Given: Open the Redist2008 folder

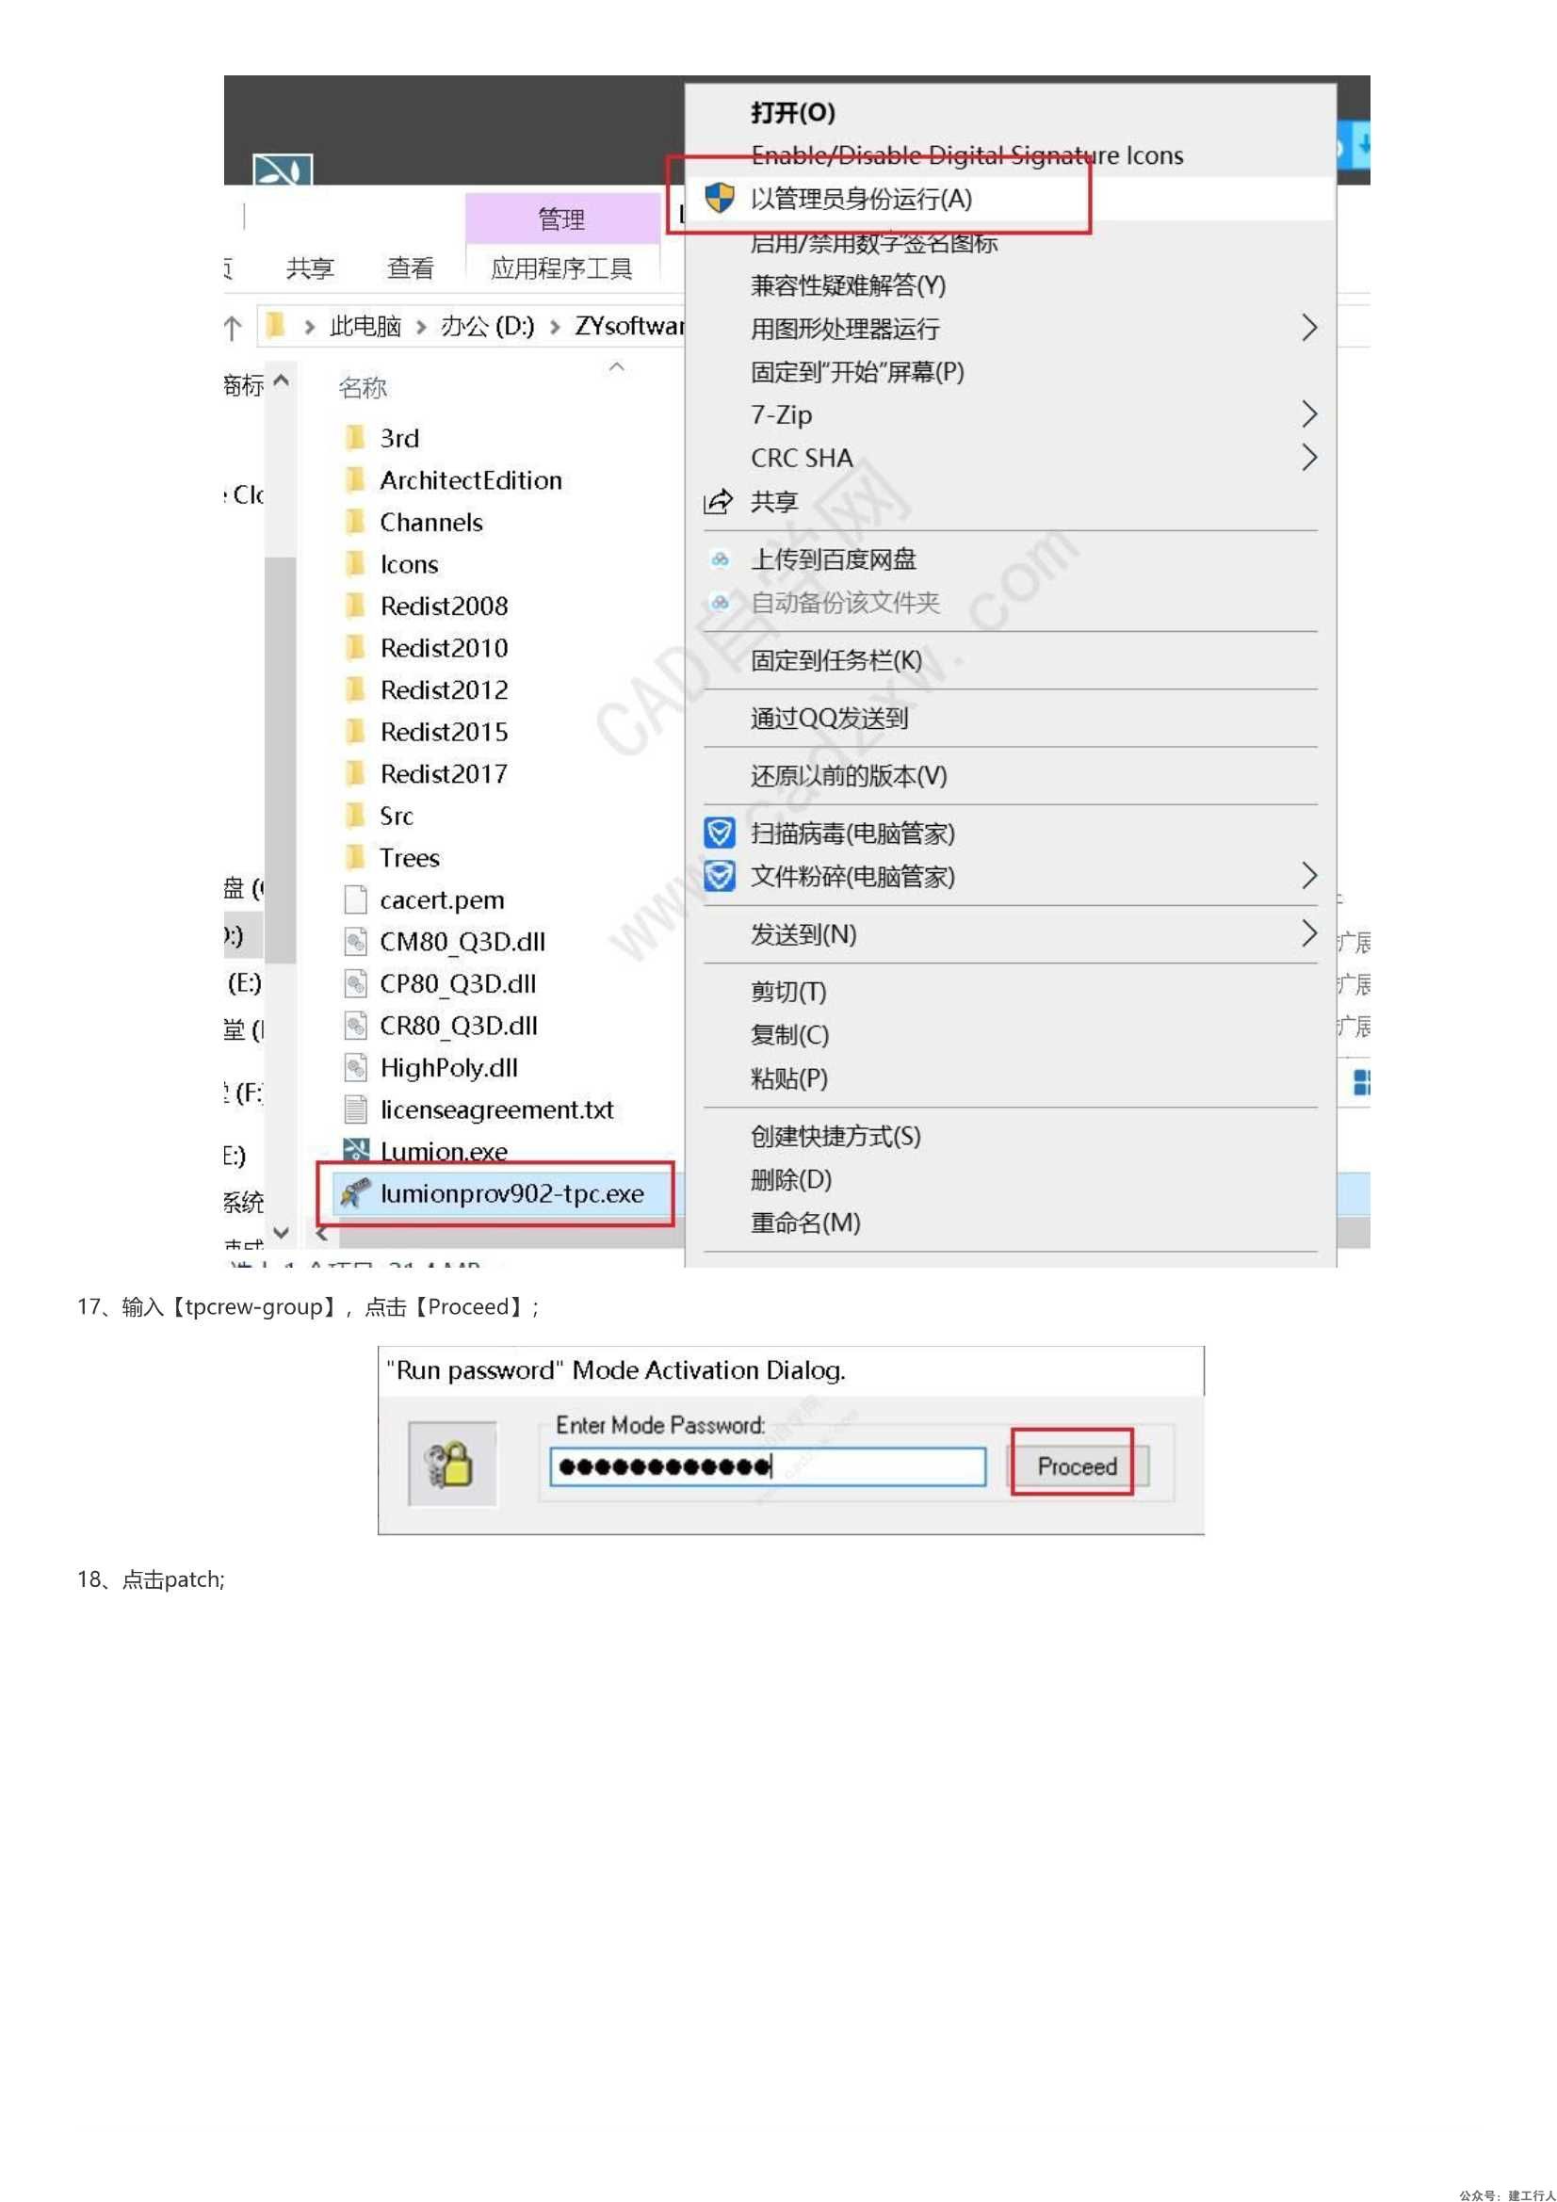Looking at the screenshot, I should tap(444, 606).
